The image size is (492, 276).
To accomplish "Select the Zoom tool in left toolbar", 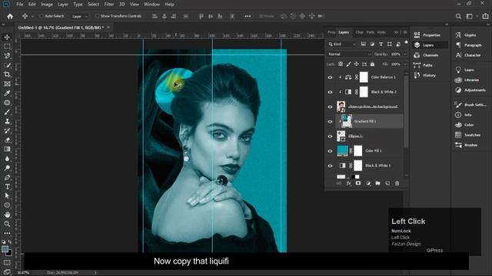I will pos(7,224).
